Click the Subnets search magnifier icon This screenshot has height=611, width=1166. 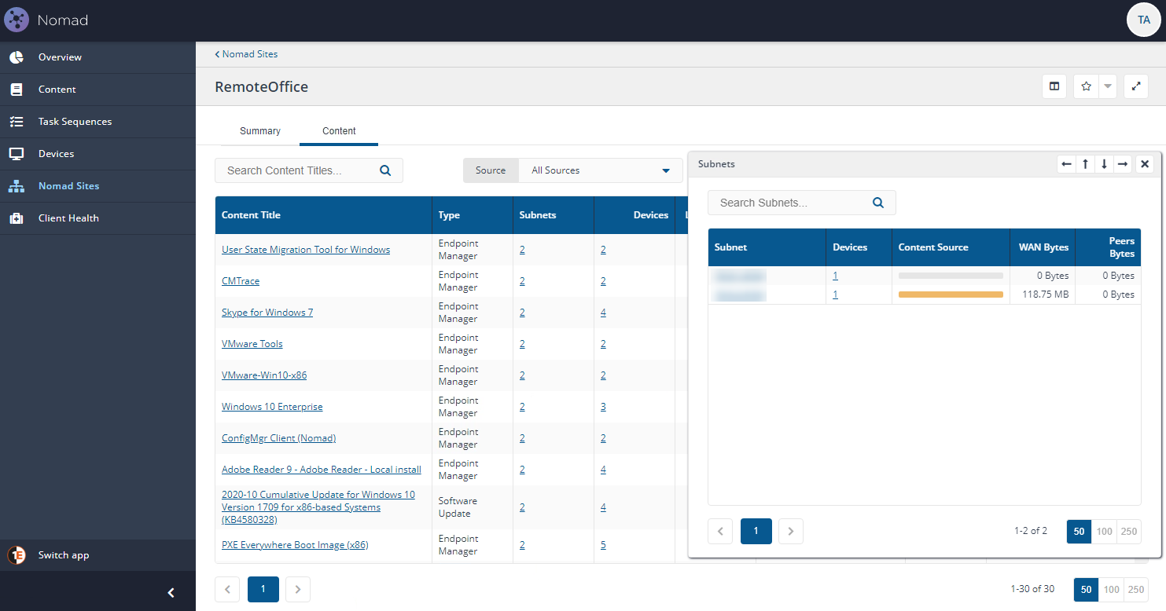[878, 203]
